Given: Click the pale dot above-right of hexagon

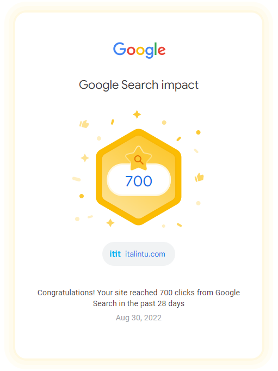Looking at the screenshot, I should 164,123.
